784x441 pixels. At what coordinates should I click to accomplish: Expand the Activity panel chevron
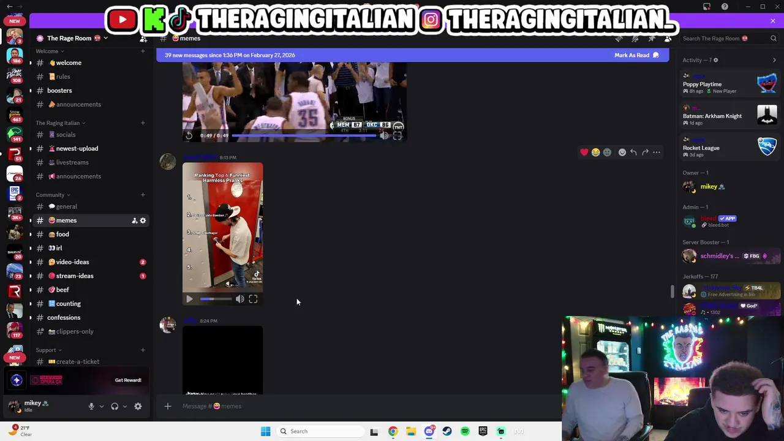click(x=774, y=60)
